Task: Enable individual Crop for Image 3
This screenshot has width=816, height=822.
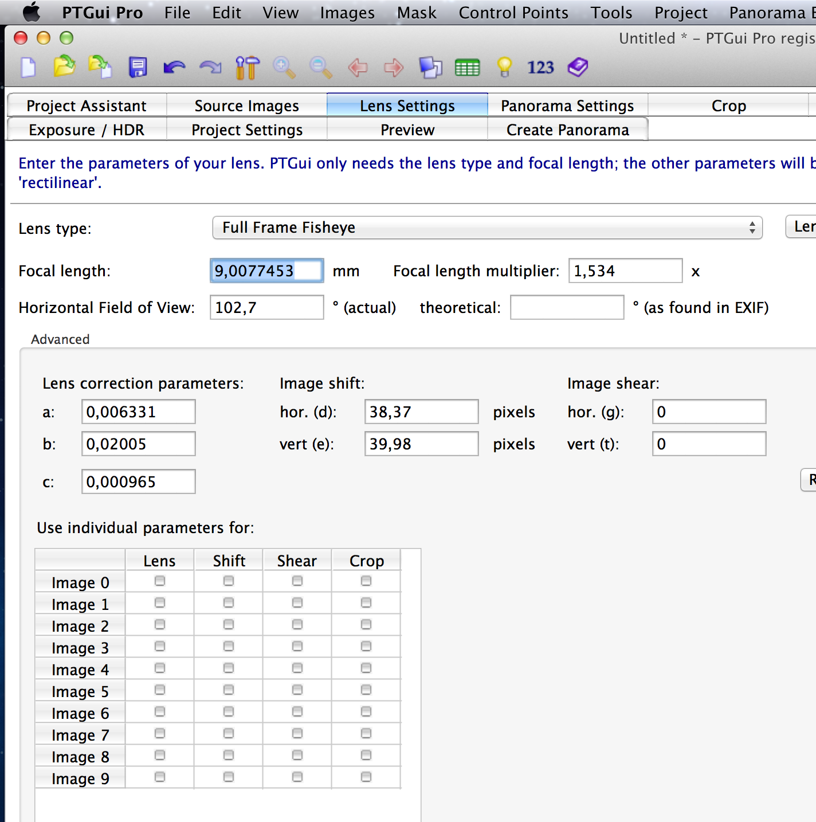Action: [x=366, y=647]
